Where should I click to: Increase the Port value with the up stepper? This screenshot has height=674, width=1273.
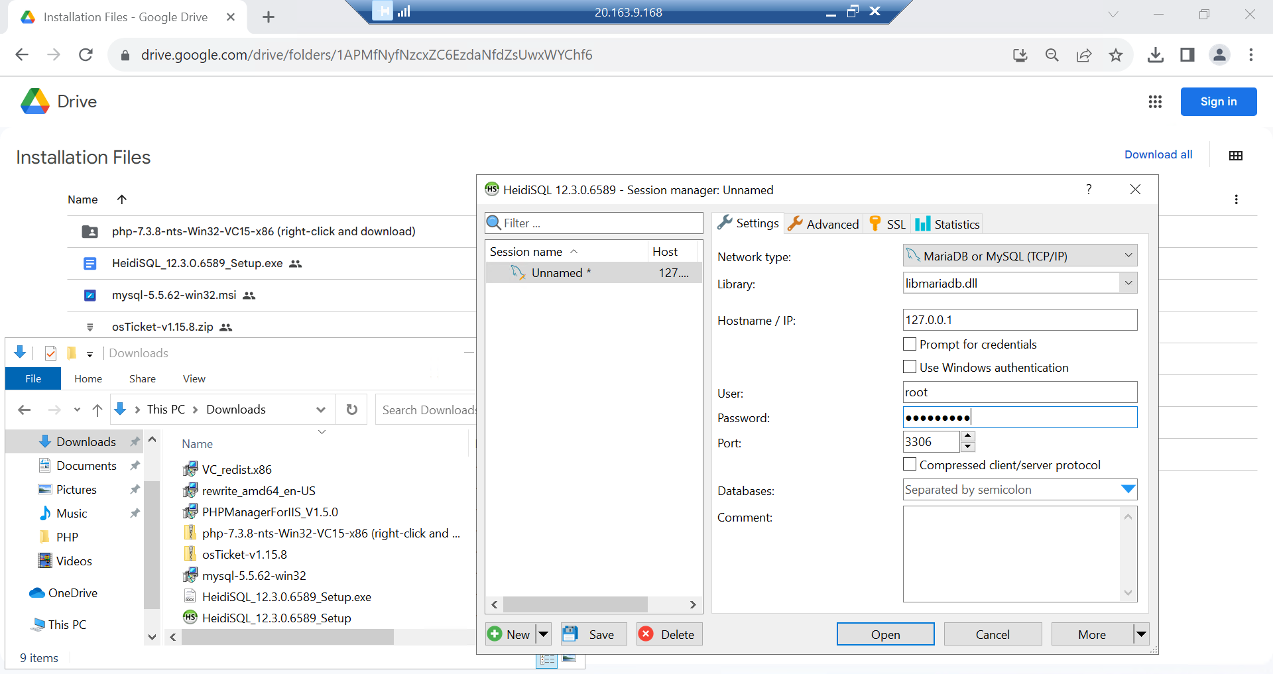tap(967, 437)
